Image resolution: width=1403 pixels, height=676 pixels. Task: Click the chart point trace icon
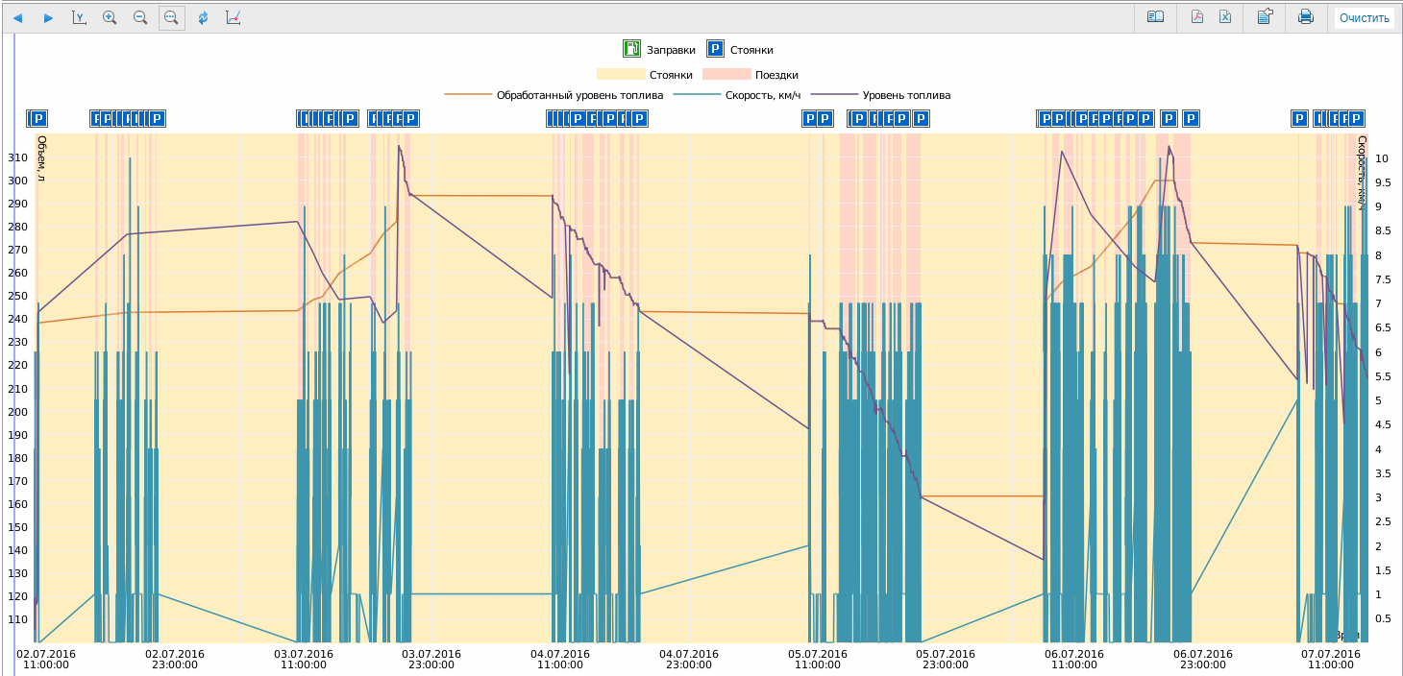pos(233,17)
